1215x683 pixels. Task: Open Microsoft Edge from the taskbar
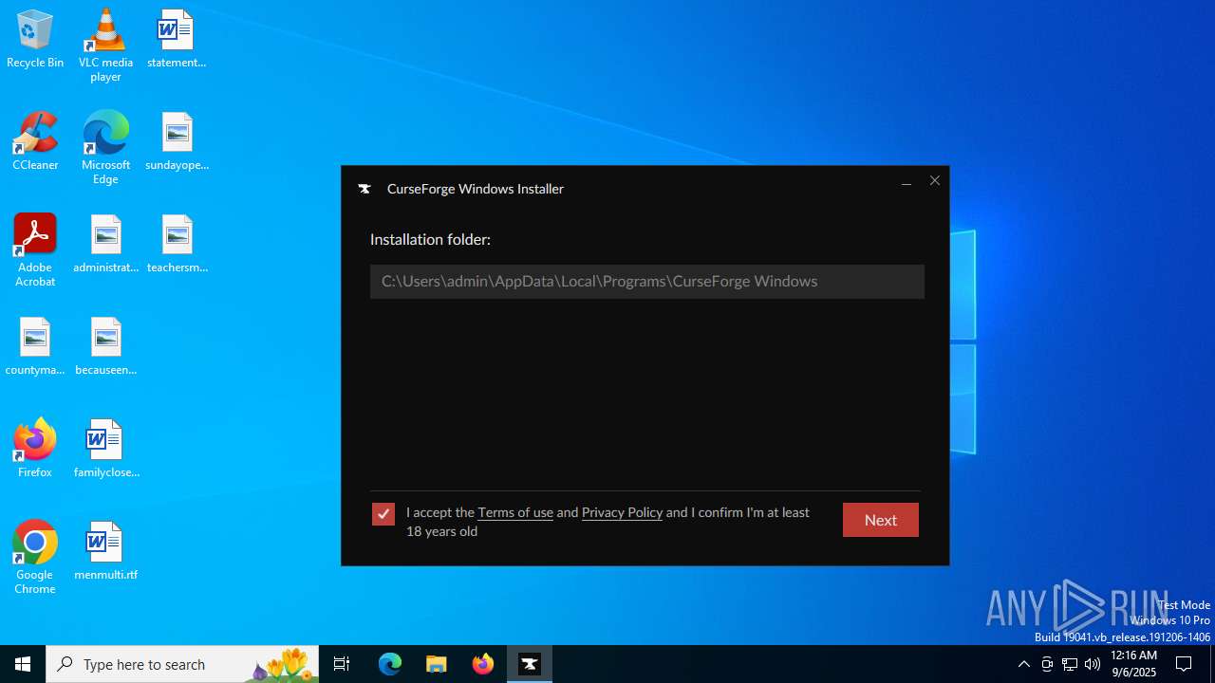[x=390, y=664]
